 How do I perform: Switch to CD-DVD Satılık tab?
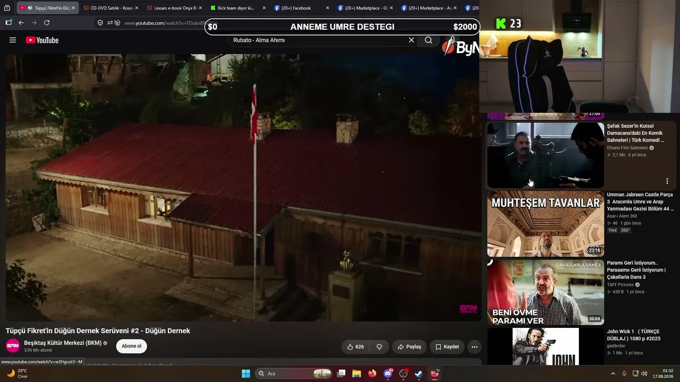[x=110, y=8]
